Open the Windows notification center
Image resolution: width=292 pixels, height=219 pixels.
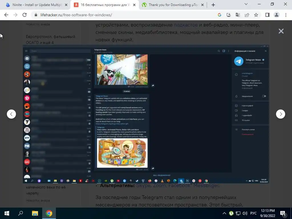coord(283,213)
